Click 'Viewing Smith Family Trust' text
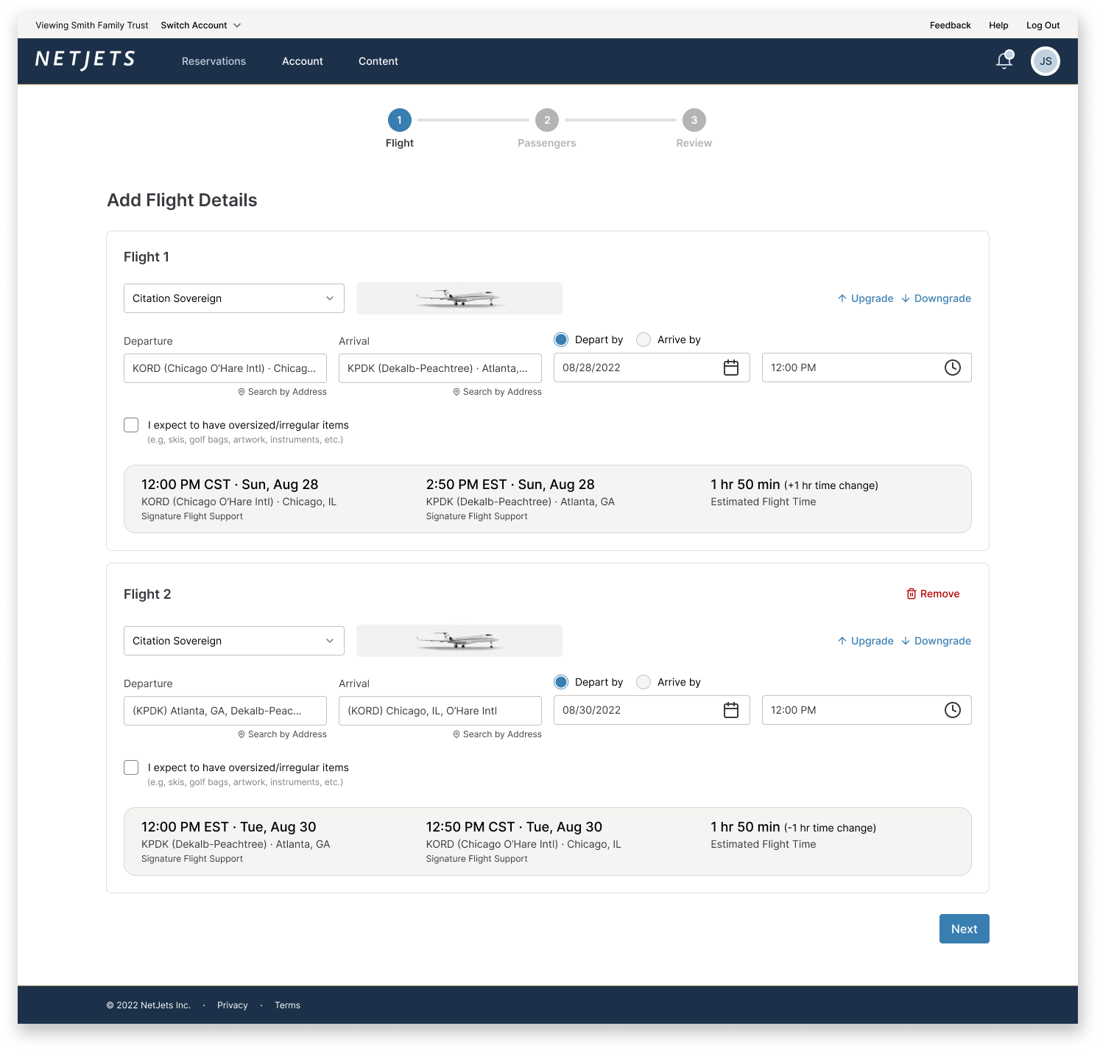Screen dimensions: 1100x1051 tap(92, 25)
